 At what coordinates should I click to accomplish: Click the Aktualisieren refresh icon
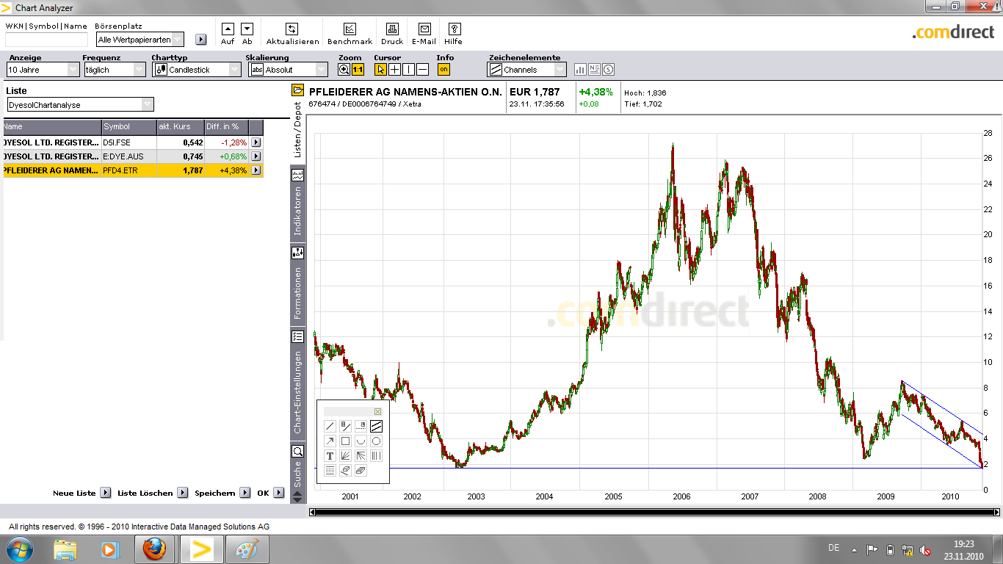(292, 29)
